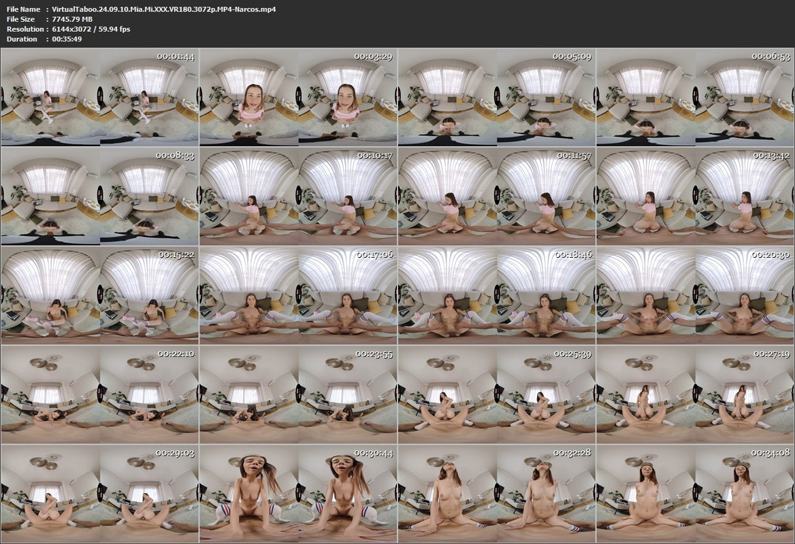795x544 pixels.
Task: Select the file size value 7745.79 MB
Action: [72, 19]
